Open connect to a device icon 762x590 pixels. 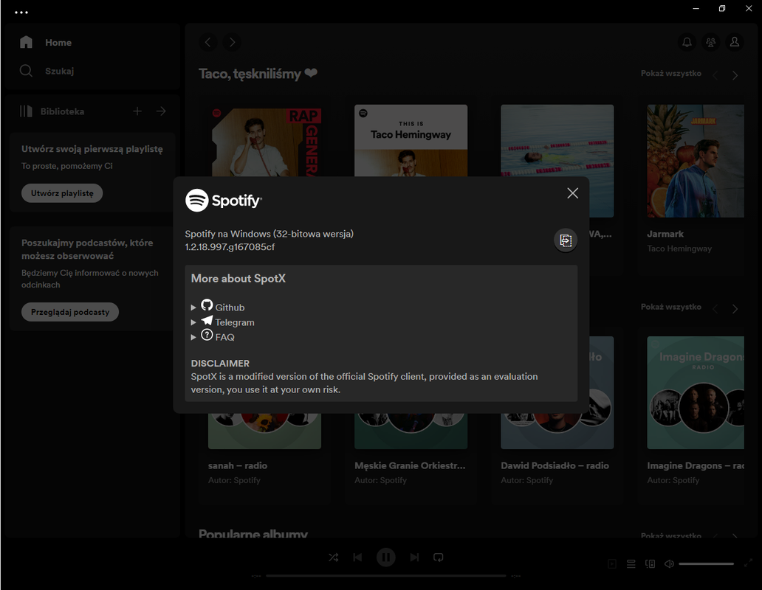click(651, 563)
